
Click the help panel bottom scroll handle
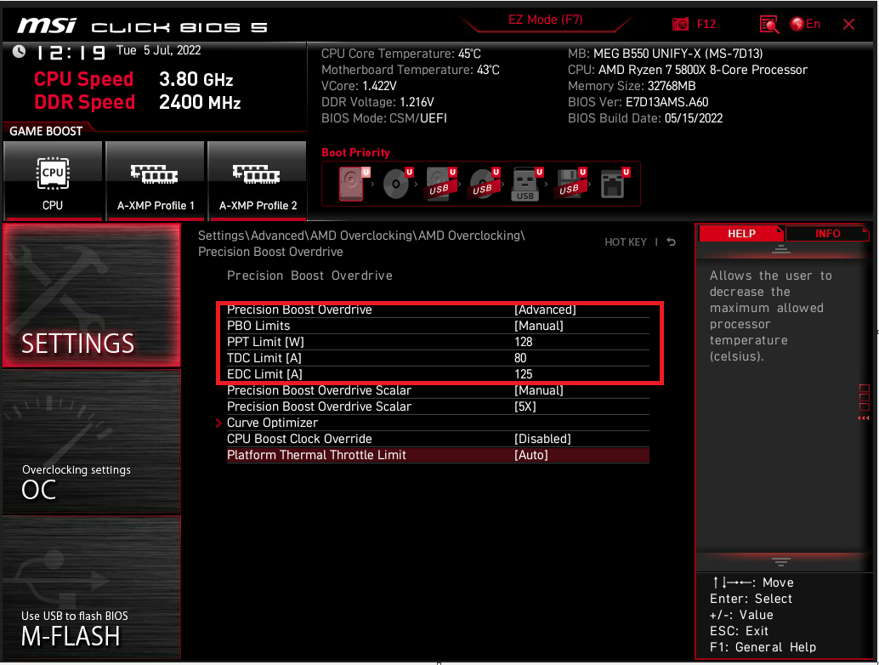click(x=781, y=561)
